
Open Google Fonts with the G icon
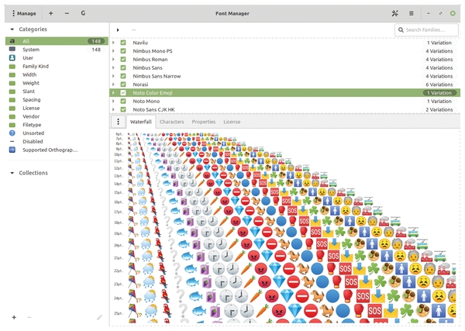point(83,13)
